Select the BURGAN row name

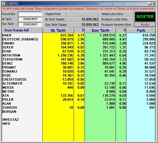tap(9, 112)
